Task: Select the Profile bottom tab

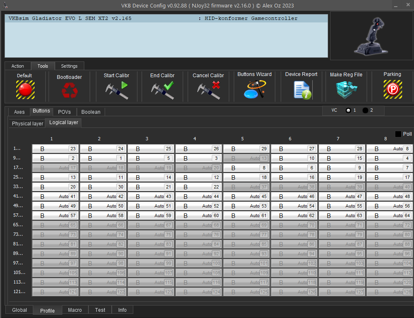Action: (x=47, y=311)
